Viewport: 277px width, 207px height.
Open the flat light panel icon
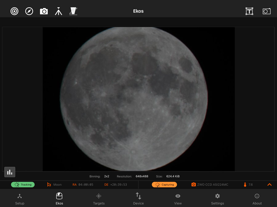click(73, 11)
